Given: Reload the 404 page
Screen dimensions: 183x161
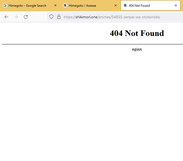Looking at the screenshot, I should tap(26, 17).
